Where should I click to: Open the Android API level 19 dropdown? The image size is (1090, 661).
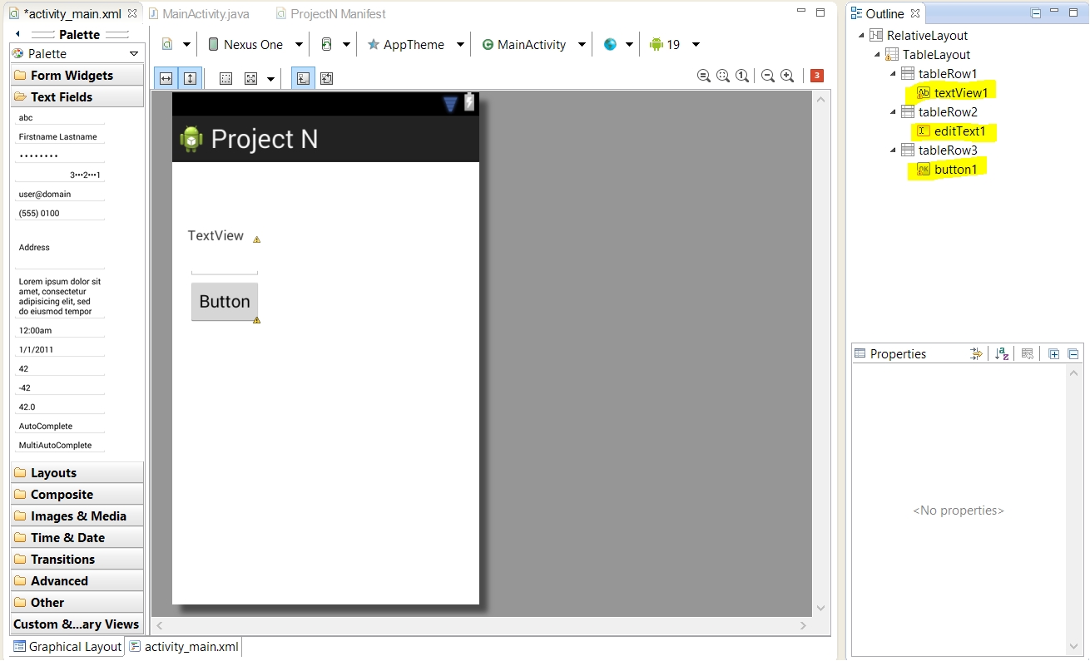674,45
